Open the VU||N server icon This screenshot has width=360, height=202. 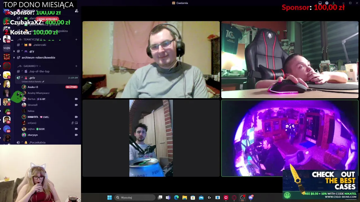7,48
